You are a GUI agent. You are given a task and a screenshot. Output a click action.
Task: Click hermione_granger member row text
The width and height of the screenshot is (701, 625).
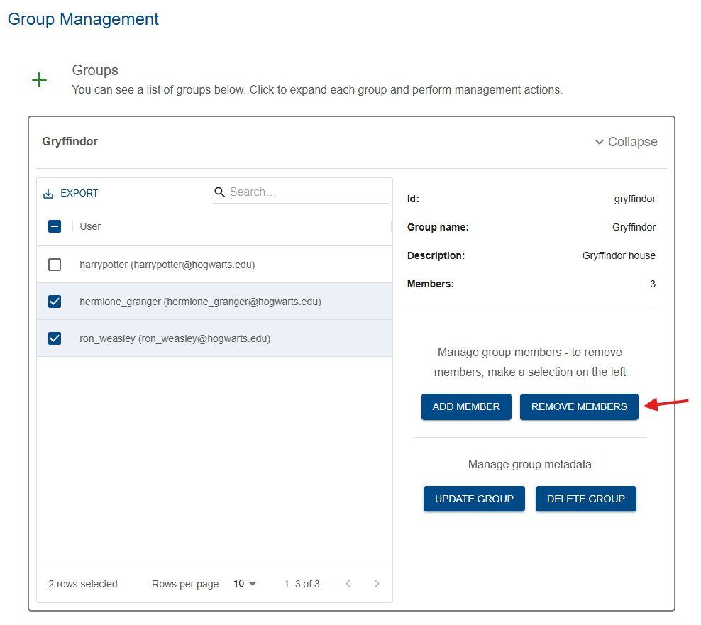tap(200, 302)
